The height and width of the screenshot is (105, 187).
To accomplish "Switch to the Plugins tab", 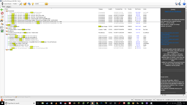I will click(x=8, y=7).
